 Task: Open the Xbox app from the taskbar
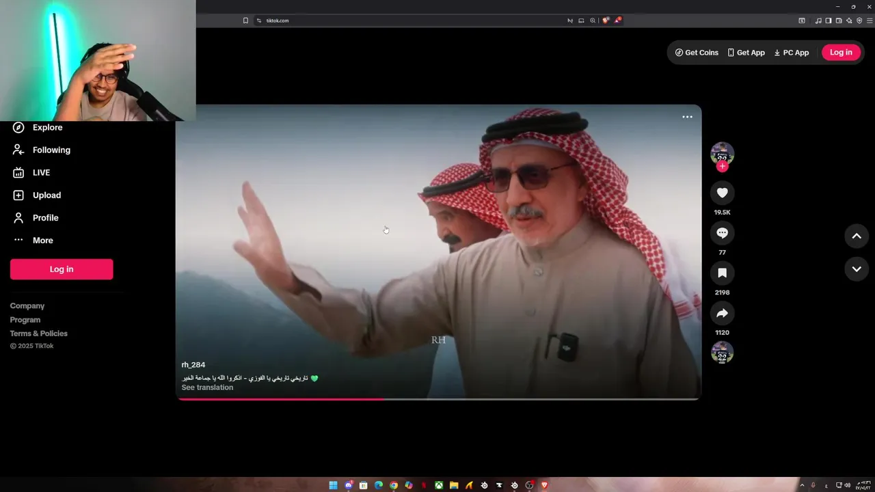tap(439, 485)
